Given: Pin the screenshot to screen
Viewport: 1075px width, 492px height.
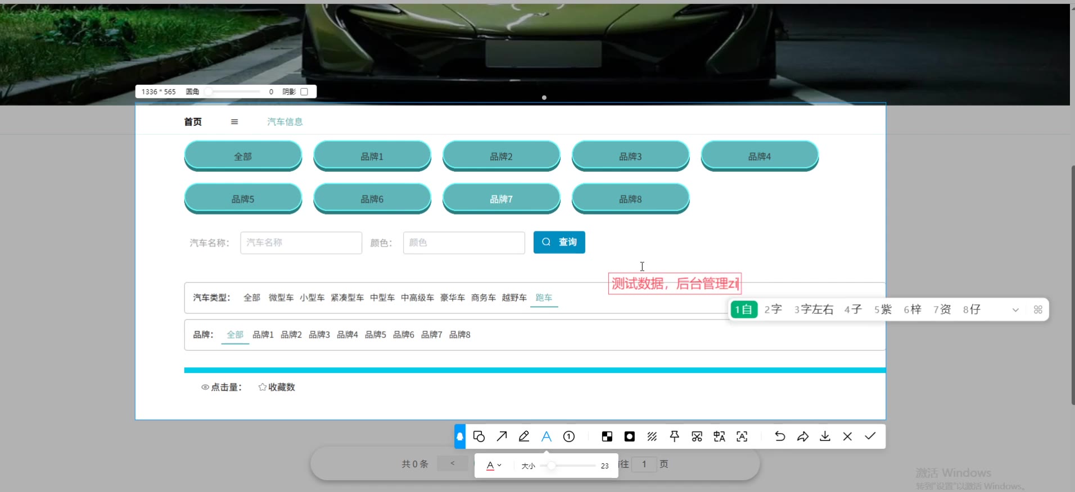Looking at the screenshot, I should click(675, 436).
